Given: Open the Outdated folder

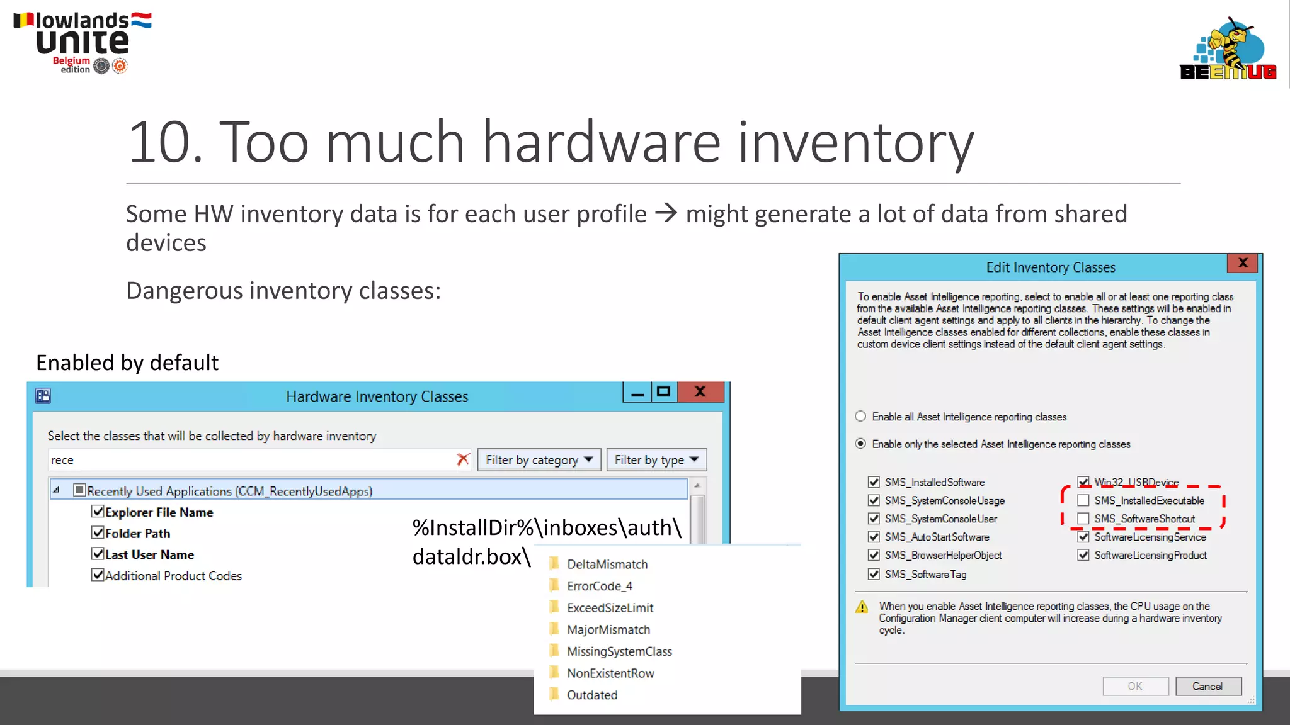Looking at the screenshot, I should click(583, 695).
